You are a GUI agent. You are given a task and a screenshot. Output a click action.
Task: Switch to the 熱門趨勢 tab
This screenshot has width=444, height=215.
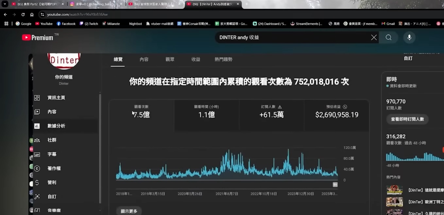pyautogui.click(x=223, y=60)
